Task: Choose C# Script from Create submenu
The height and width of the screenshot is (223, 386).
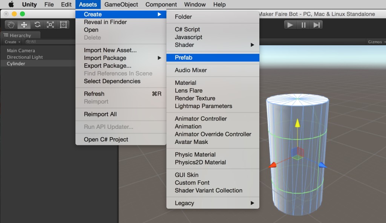Action: pyautogui.click(x=187, y=29)
